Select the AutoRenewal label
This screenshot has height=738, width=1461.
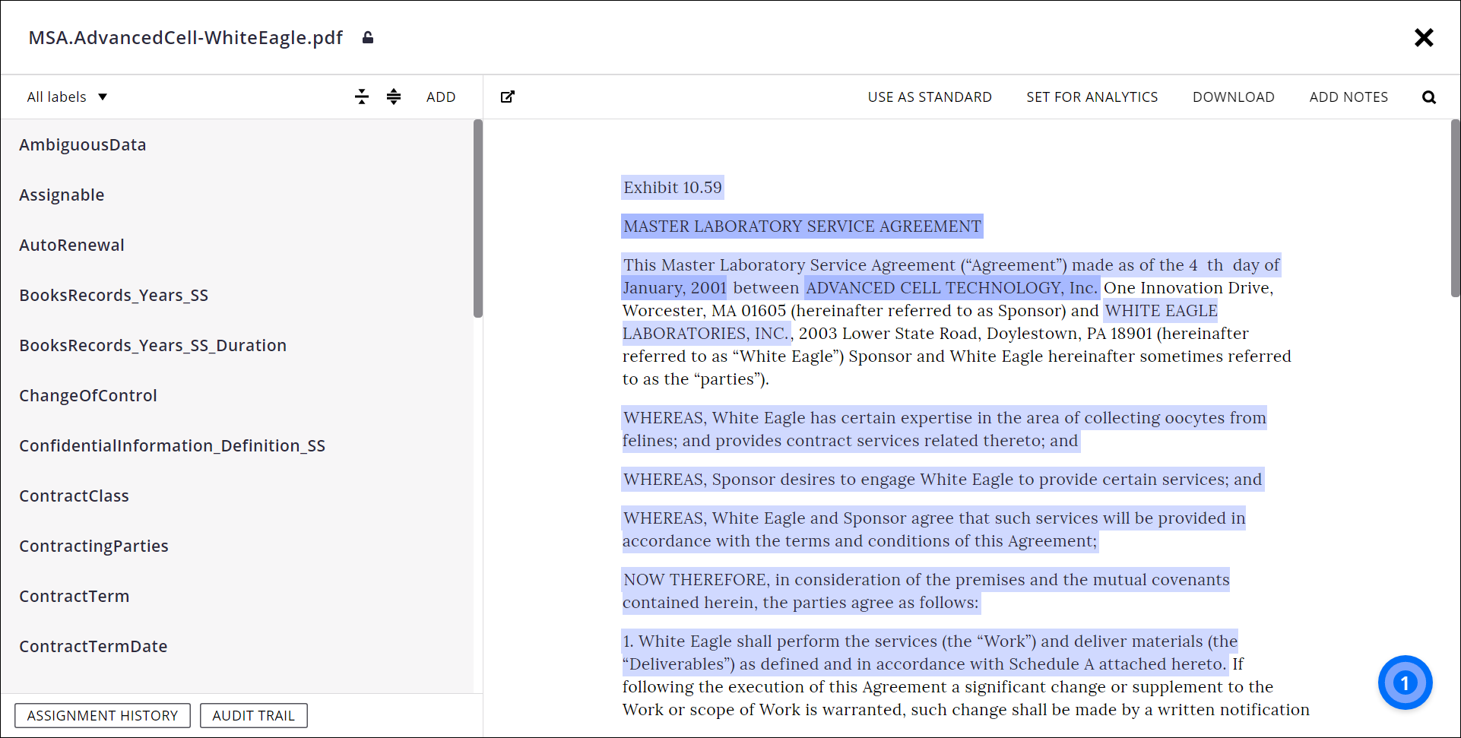(71, 245)
